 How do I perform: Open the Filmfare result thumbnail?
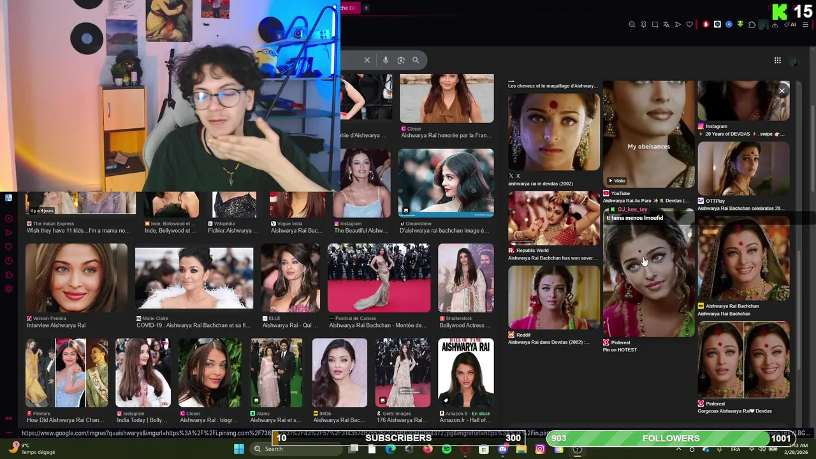[67, 373]
